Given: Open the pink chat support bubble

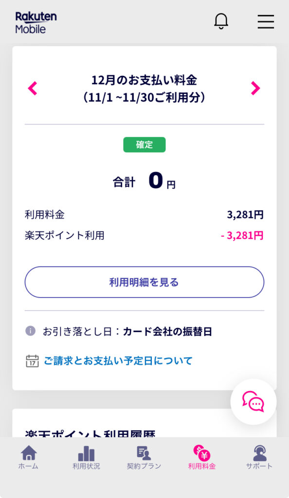Looking at the screenshot, I should click(x=253, y=401).
